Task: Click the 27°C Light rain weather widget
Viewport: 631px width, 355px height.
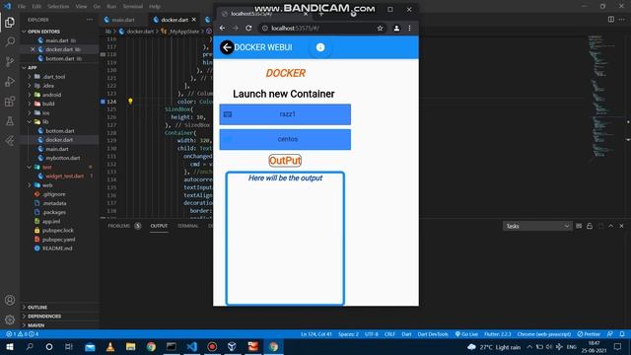Action: (494, 347)
